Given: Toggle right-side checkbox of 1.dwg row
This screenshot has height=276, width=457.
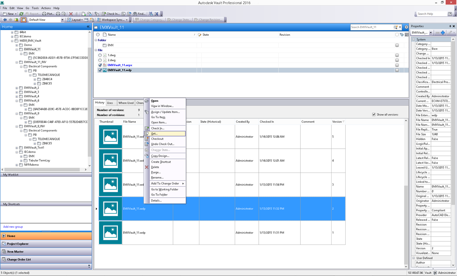Looking at the screenshot, I should (x=397, y=55).
